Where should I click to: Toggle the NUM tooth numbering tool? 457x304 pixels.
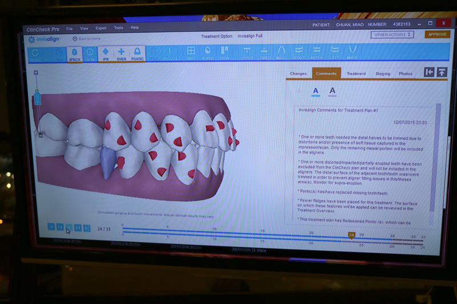(90, 54)
